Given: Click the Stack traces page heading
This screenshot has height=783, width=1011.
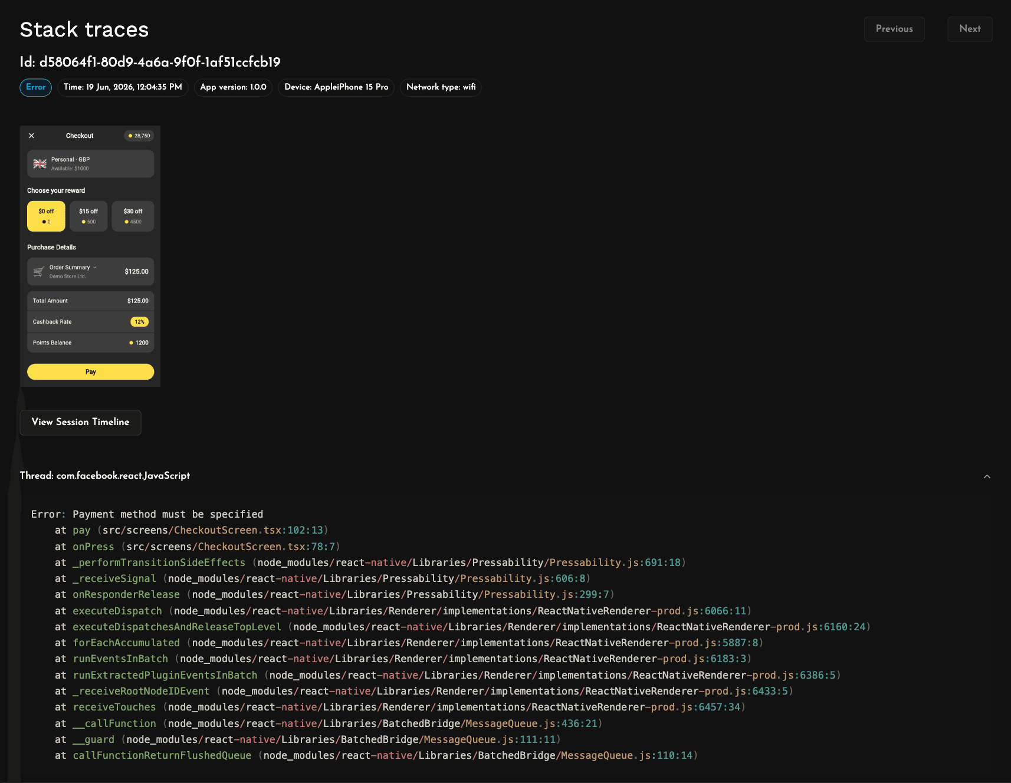Looking at the screenshot, I should (84, 29).
